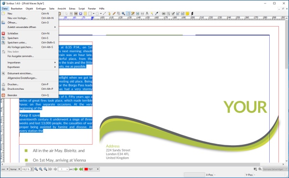Open the TEXT layer dropdown
Viewport: 289px width, 178px height.
pyautogui.click(x=92, y=169)
